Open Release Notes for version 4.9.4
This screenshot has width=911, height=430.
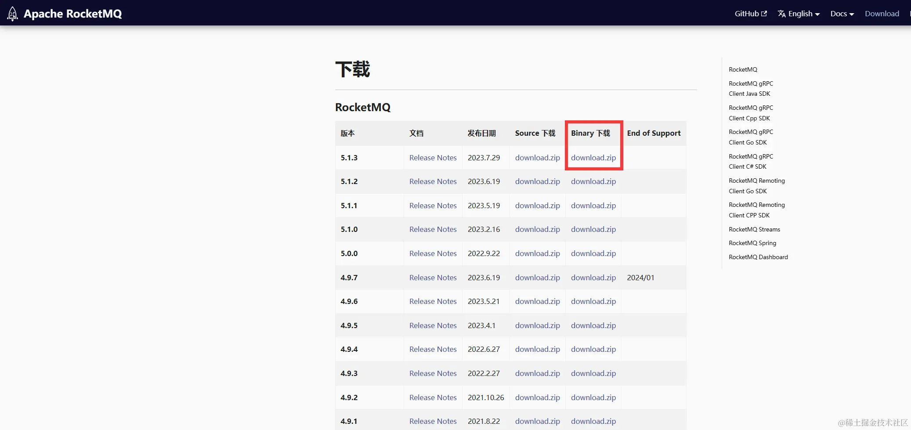pyautogui.click(x=433, y=349)
